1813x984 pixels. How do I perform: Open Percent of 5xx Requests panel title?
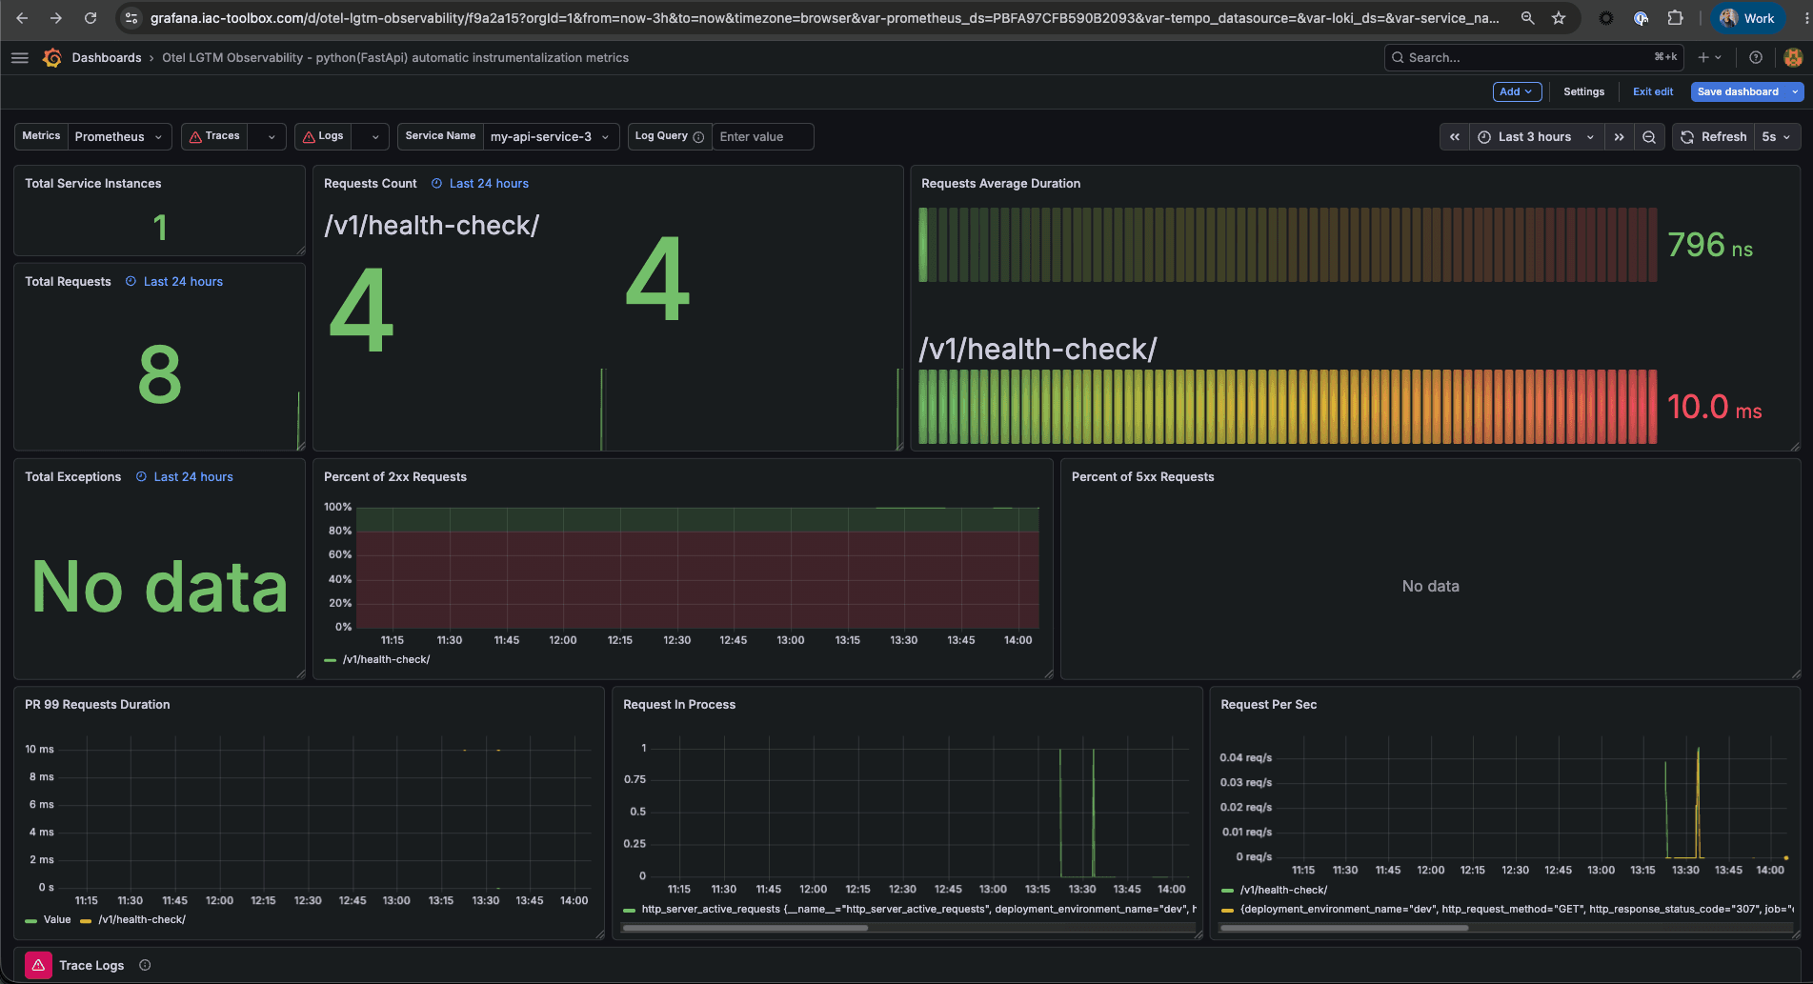click(x=1142, y=477)
